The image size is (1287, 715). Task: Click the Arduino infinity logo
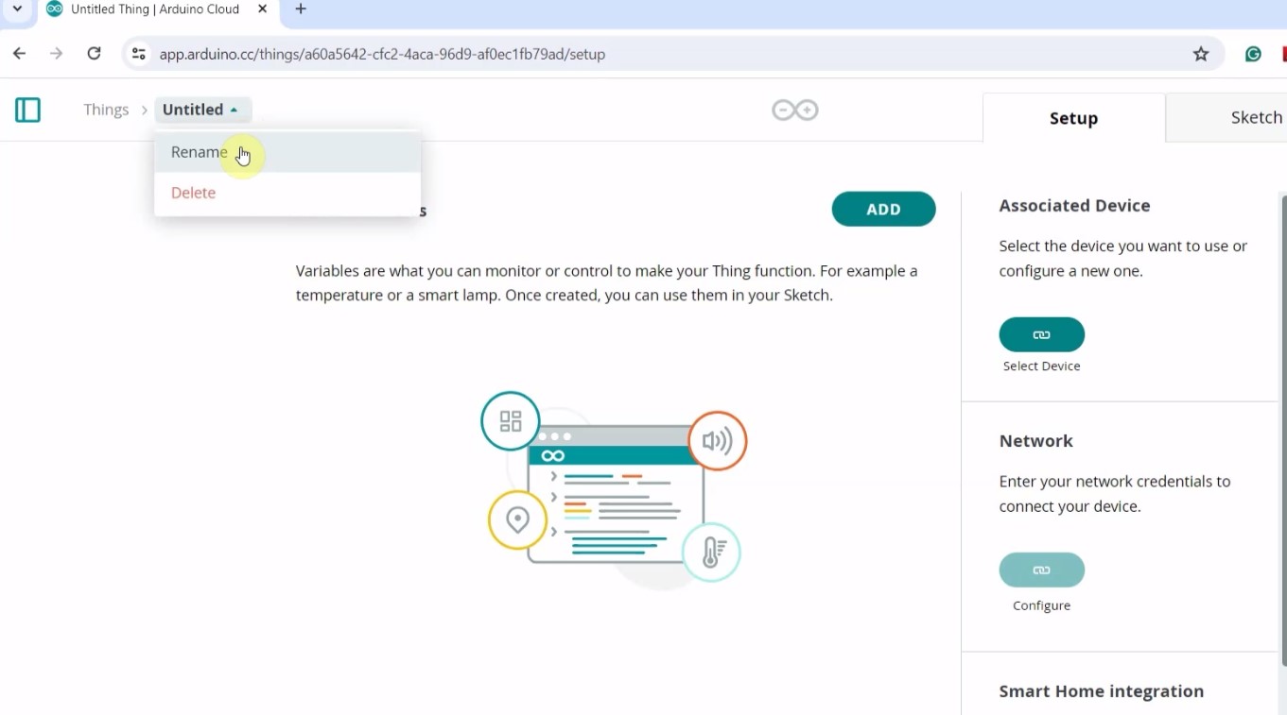(x=794, y=111)
